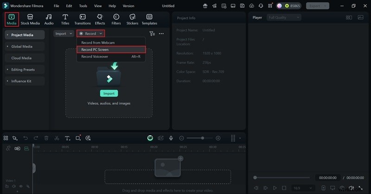Image resolution: width=371 pixels, height=194 pixels.
Task: Click the Cloud Media sidebar item
Action: pyautogui.click(x=21, y=58)
